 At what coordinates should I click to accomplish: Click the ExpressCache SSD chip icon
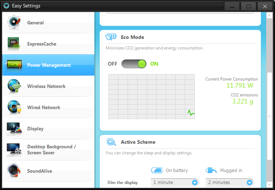click(x=14, y=44)
